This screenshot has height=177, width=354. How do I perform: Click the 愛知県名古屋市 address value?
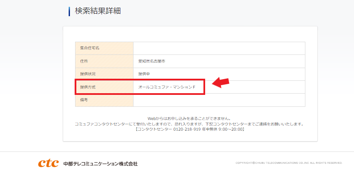[152, 61]
